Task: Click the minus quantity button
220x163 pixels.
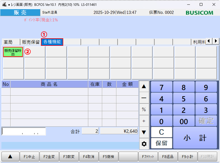Action: (144, 98)
